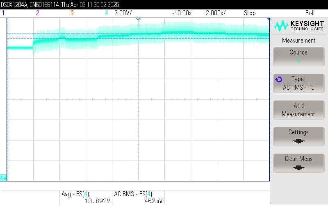Toggle the channel 2 indicator
328x206 pixels.
pyautogui.click(x=38, y=13)
